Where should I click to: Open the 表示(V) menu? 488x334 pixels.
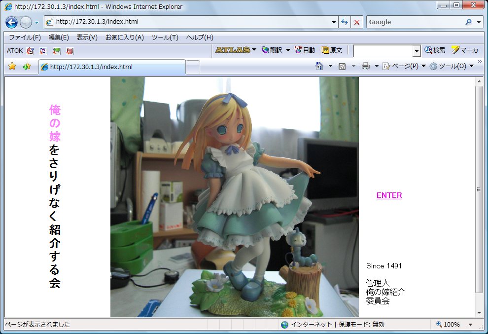[x=87, y=37]
